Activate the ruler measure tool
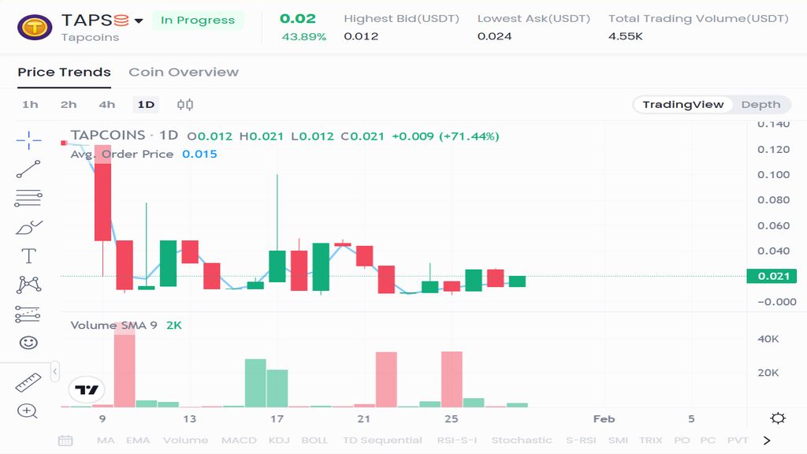 (x=28, y=382)
